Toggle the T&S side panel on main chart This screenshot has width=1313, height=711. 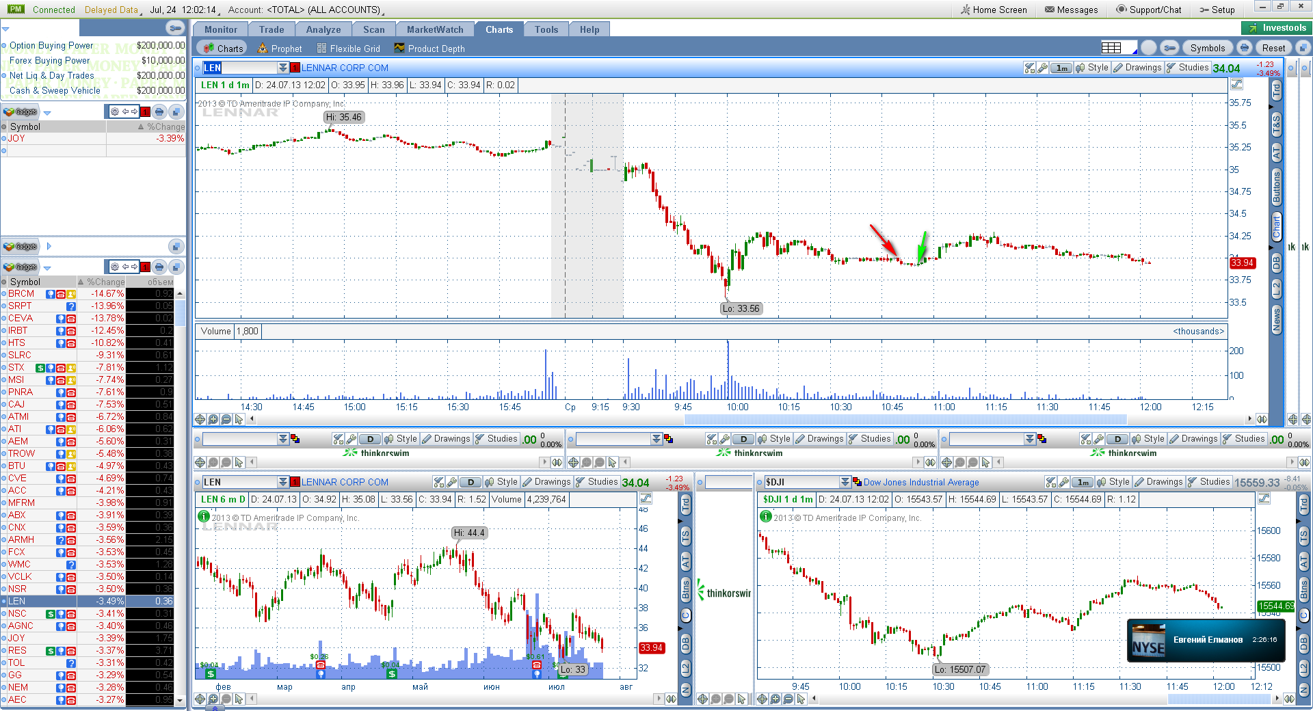tap(1276, 124)
